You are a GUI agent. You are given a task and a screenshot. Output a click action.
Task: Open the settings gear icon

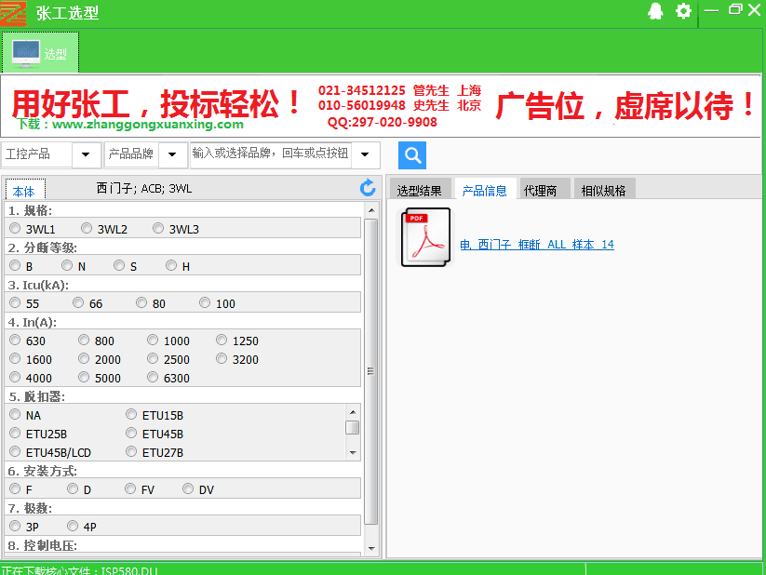(683, 11)
